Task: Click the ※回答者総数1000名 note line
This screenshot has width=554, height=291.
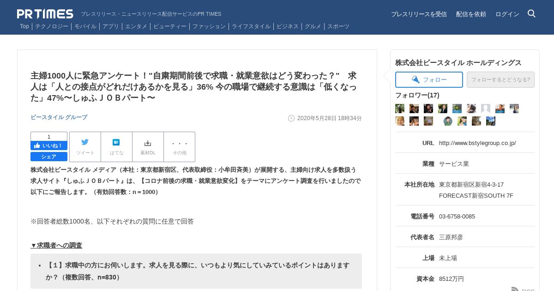Action: point(112,221)
